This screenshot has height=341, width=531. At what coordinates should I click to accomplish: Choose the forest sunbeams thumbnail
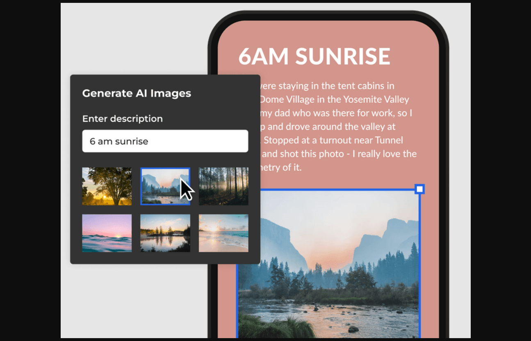[x=223, y=186]
